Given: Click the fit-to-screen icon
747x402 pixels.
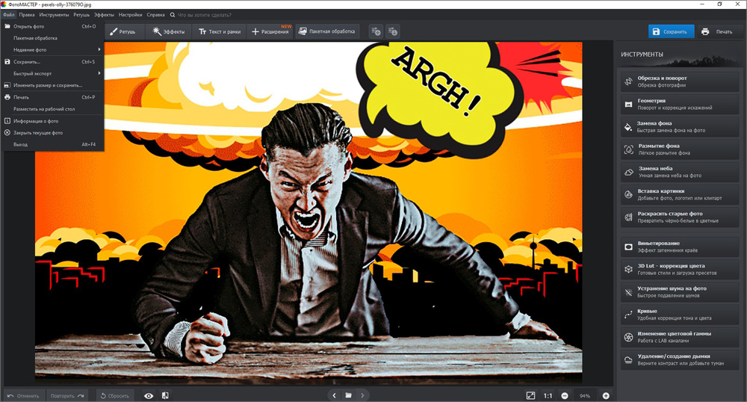Looking at the screenshot, I should click(530, 395).
